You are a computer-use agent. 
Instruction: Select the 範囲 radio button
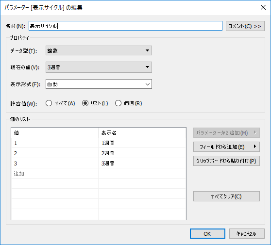click(x=118, y=103)
